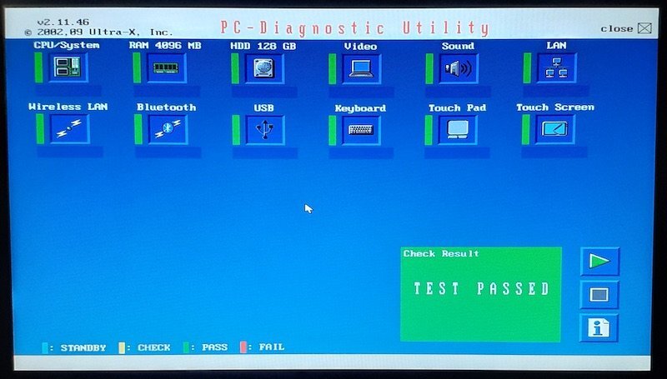
Task: Select the Keyboard test icon
Action: [x=361, y=130]
